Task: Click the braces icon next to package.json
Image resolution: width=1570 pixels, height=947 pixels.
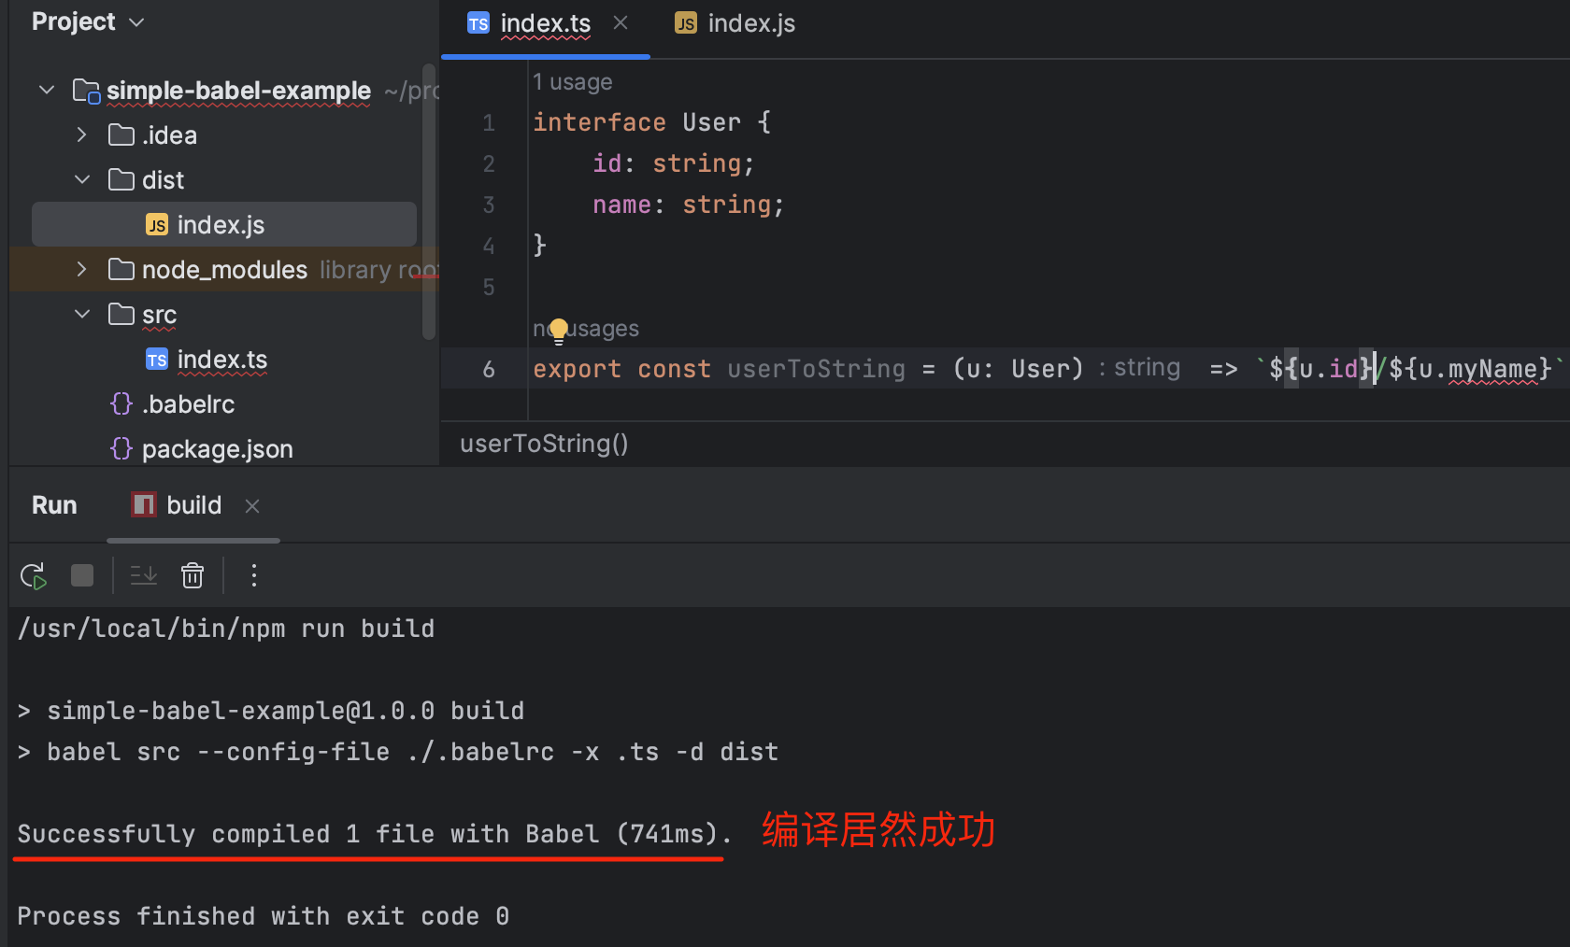Action: click(x=121, y=448)
